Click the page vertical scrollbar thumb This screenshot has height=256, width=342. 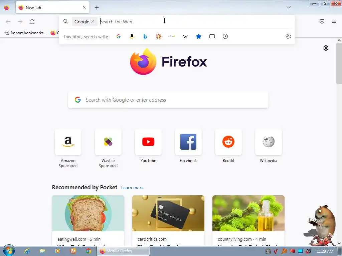(339, 63)
